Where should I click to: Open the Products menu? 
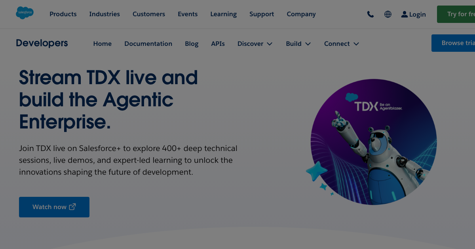(x=63, y=14)
